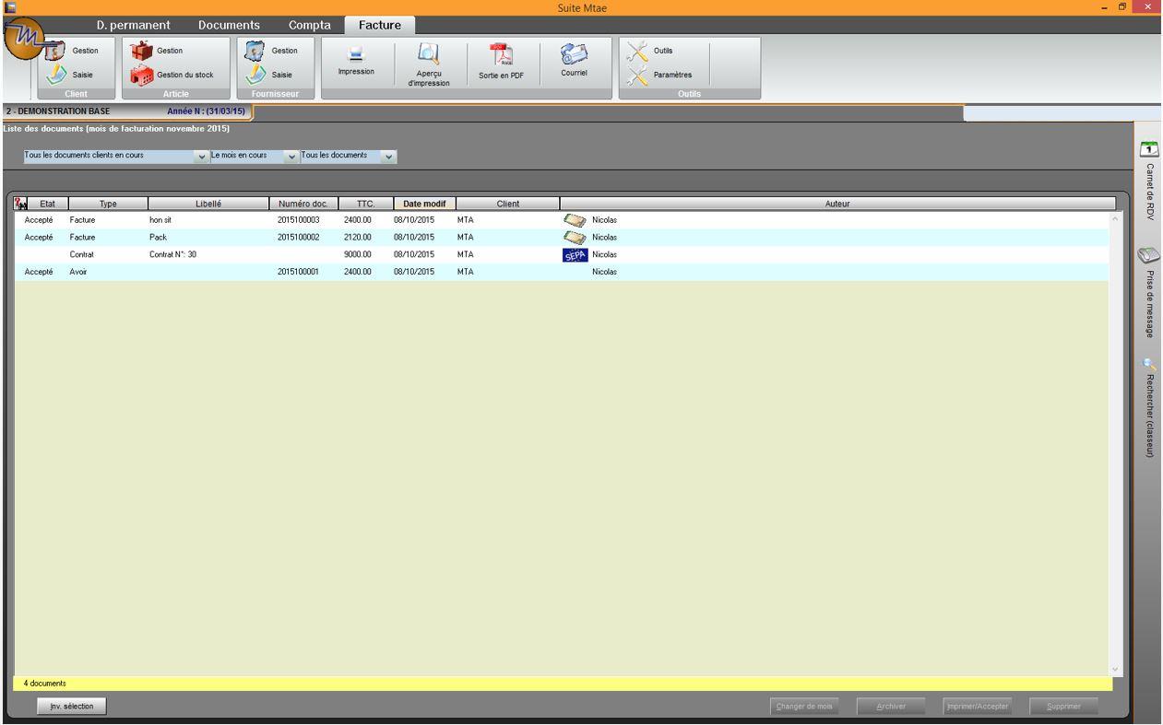This screenshot has height=725, width=1163.
Task: Switch to the Compta tab
Action: pos(309,26)
